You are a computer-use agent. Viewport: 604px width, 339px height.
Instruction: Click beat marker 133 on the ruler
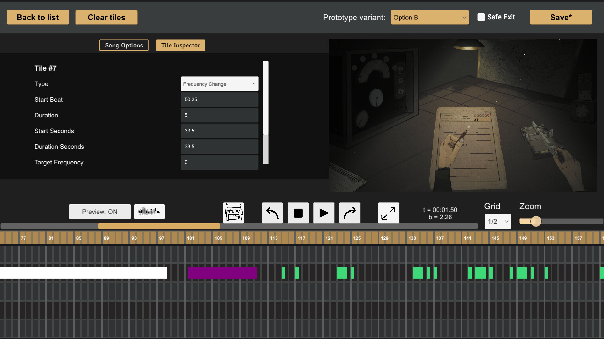(412, 238)
